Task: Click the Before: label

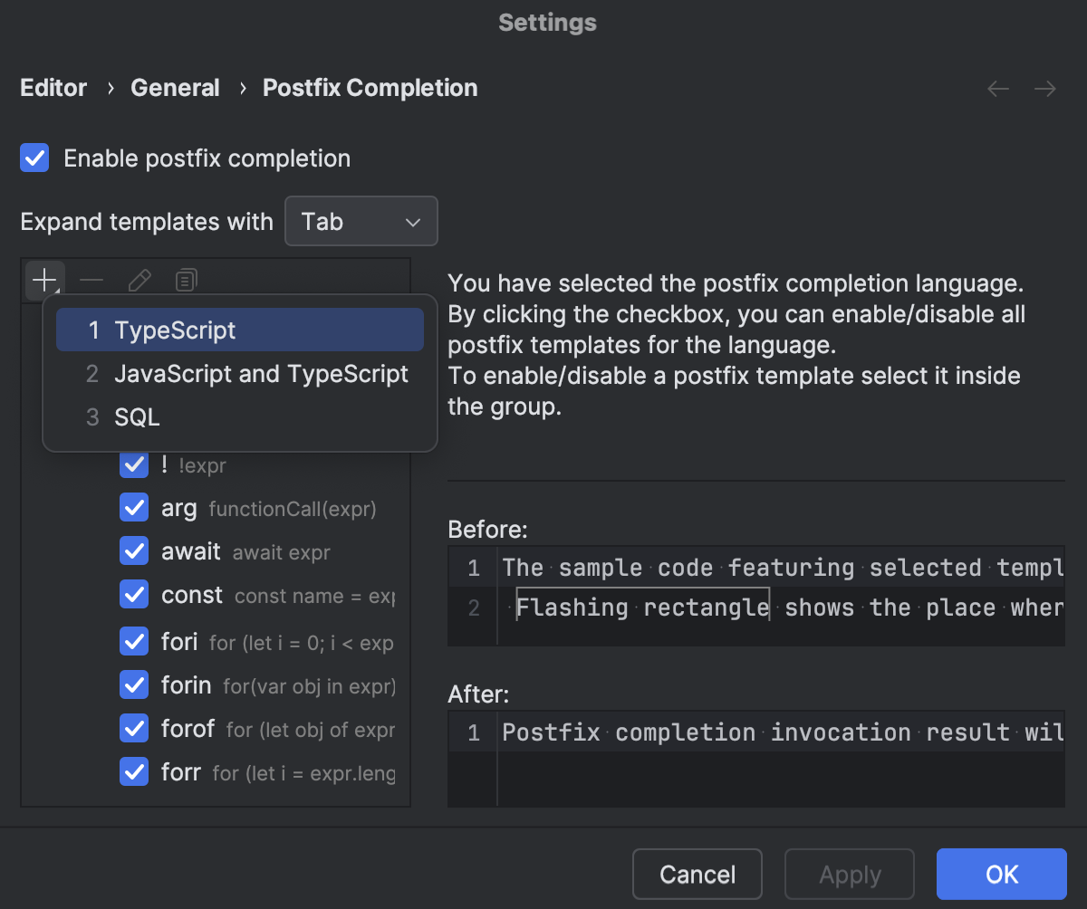Action: 487,529
